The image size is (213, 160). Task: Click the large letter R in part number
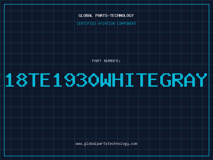click(178, 80)
